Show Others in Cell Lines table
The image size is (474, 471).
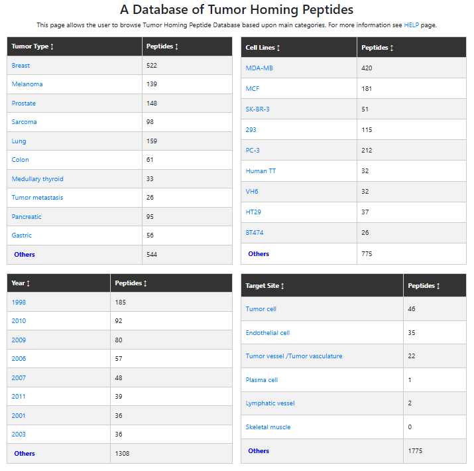259,254
